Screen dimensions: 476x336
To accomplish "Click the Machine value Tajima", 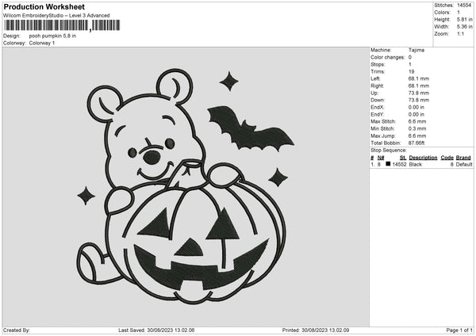I will (x=416, y=50).
